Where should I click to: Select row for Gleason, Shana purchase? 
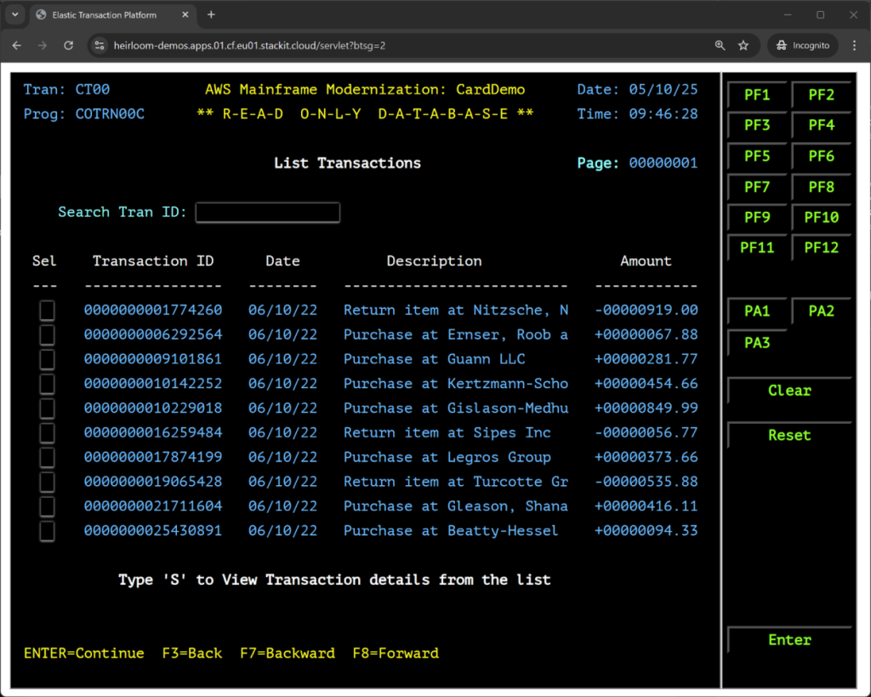48,506
